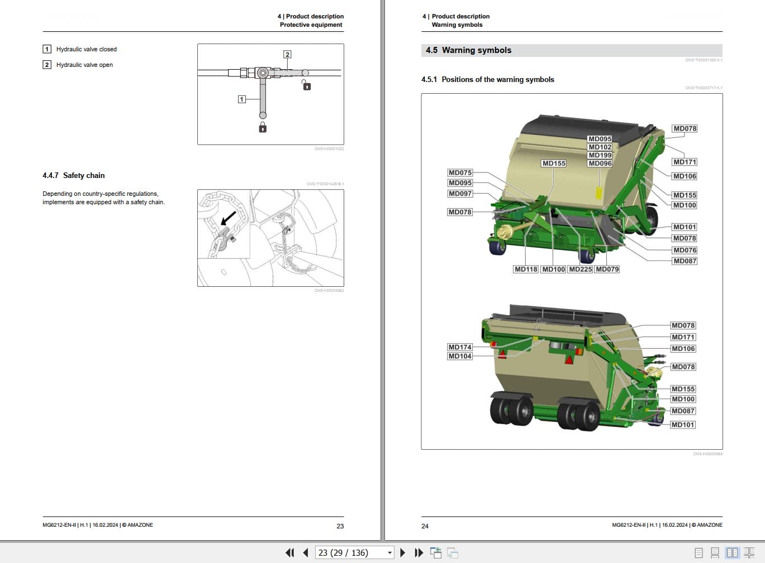Click the legend box numbered 2
This screenshot has height=563, width=765.
pos(47,65)
